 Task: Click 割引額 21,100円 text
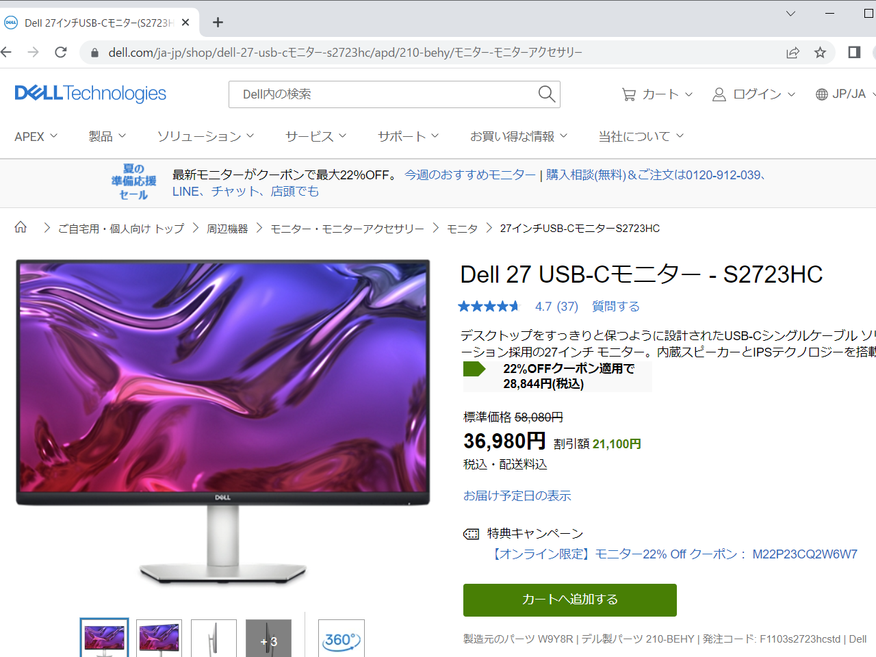[597, 444]
